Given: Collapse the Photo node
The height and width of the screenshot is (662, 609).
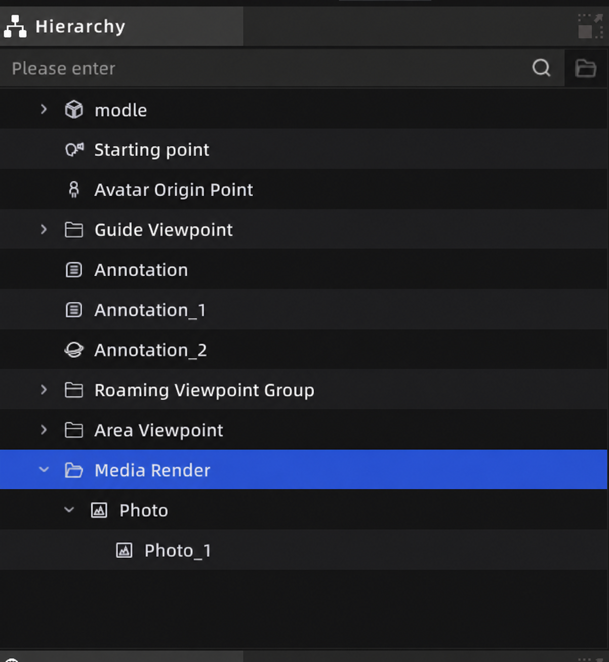Looking at the screenshot, I should click(x=69, y=510).
